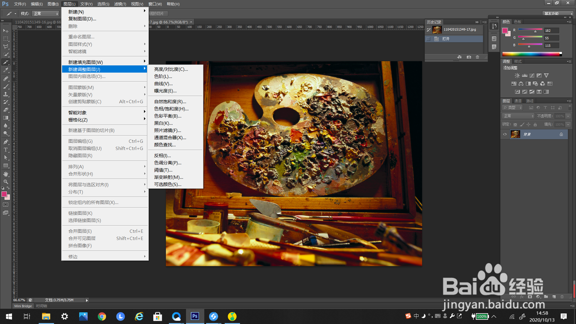The height and width of the screenshot is (324, 576).
Task: Select the Horizontal Type tool
Action: pyautogui.click(x=6, y=150)
